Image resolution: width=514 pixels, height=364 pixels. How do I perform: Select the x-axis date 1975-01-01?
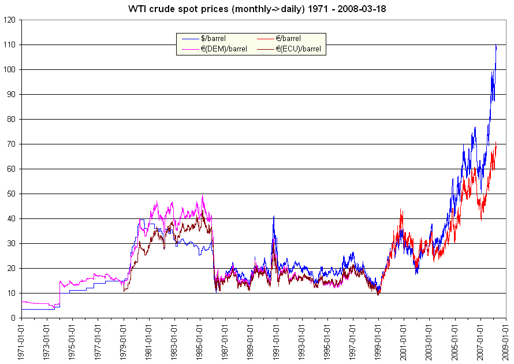pyautogui.click(x=73, y=341)
